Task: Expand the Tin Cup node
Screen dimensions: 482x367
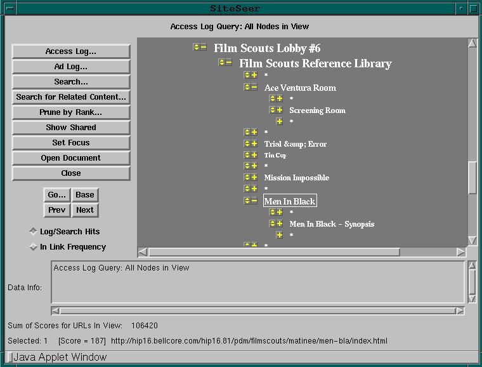Action: (x=254, y=155)
